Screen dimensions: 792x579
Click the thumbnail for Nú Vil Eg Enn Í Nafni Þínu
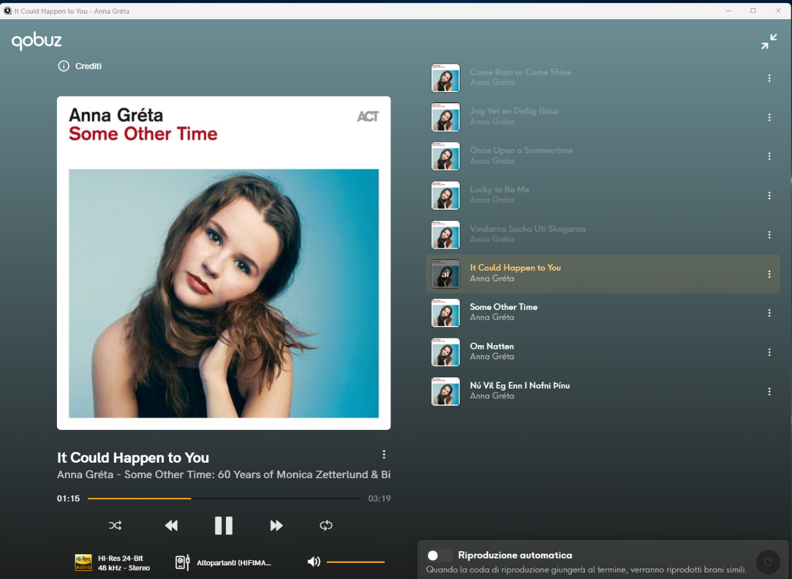coord(445,392)
